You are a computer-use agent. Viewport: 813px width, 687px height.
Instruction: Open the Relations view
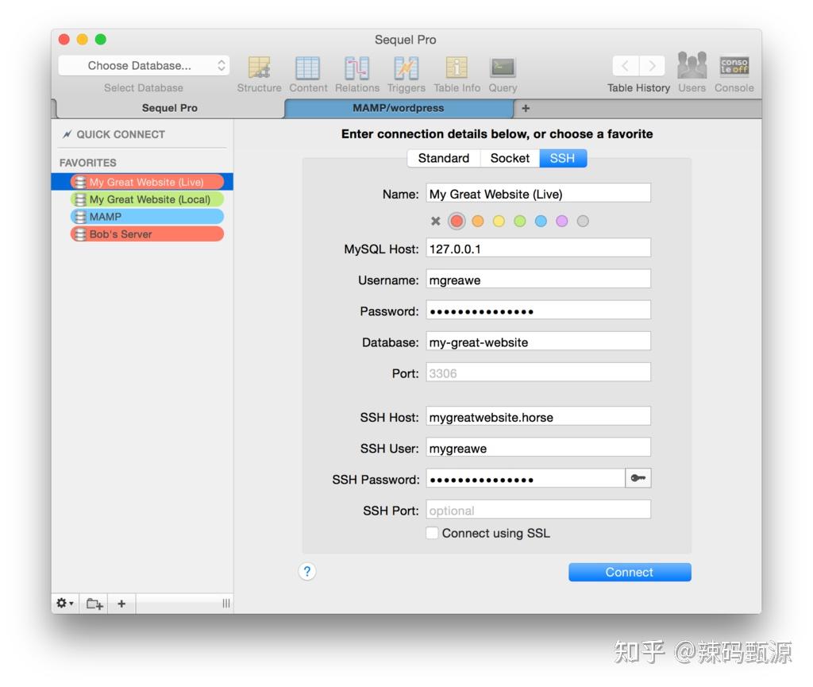356,75
